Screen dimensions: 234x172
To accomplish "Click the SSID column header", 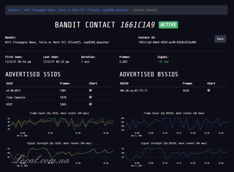I will (10, 83).
